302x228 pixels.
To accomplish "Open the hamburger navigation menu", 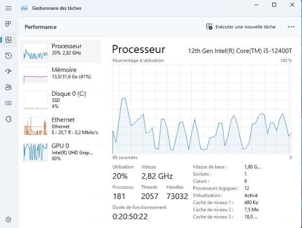I will [8, 8].
